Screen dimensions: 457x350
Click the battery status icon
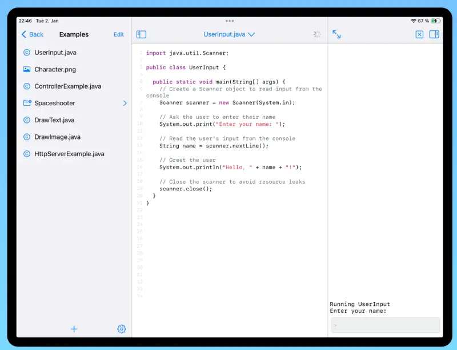[x=436, y=21]
